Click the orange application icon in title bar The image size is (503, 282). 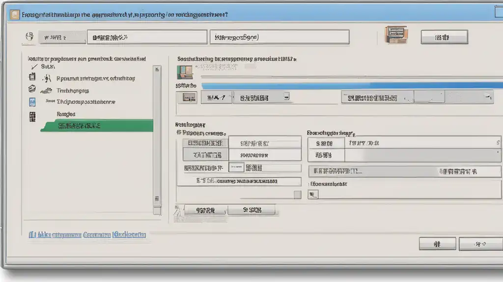[x=14, y=14]
